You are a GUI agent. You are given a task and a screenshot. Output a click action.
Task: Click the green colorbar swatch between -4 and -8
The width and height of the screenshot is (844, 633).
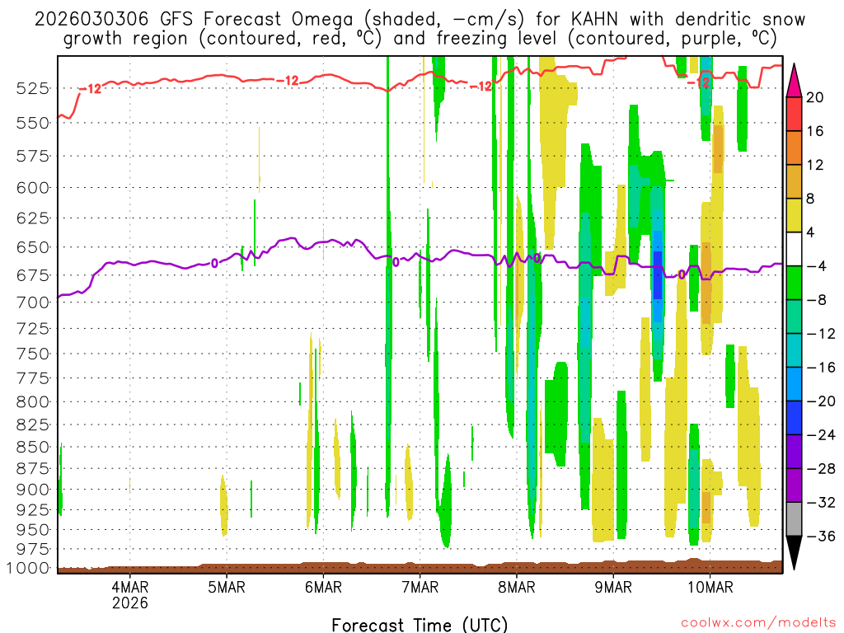[794, 284]
